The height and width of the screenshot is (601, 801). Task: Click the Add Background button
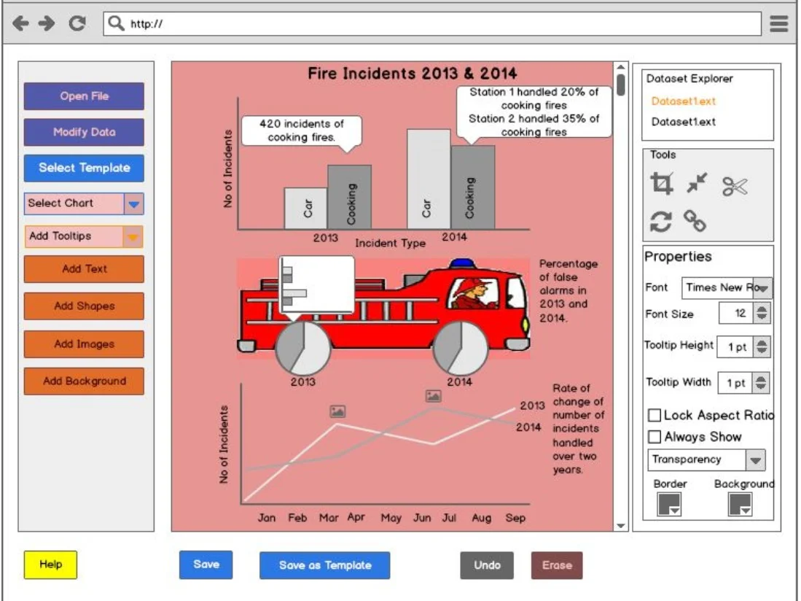click(x=84, y=381)
